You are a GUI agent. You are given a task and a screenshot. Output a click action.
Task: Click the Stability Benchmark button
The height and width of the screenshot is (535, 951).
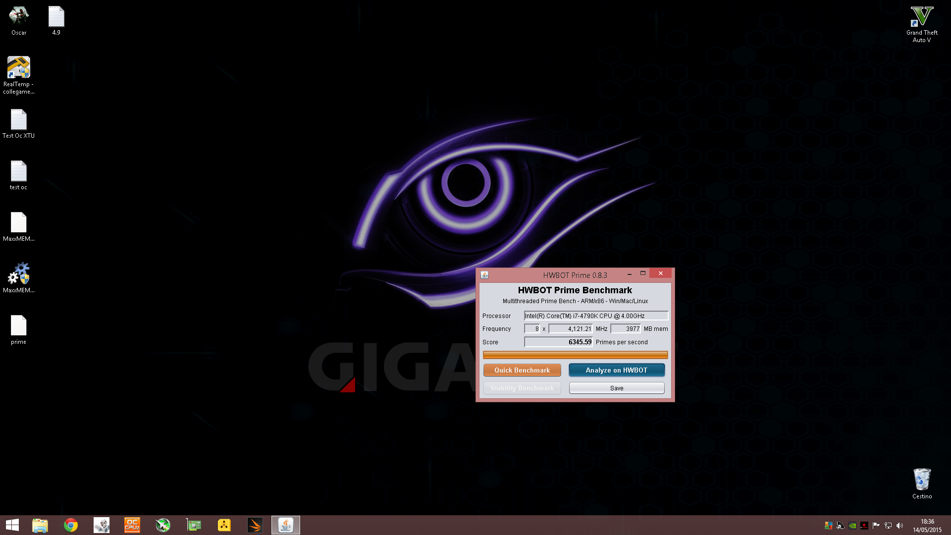point(522,388)
